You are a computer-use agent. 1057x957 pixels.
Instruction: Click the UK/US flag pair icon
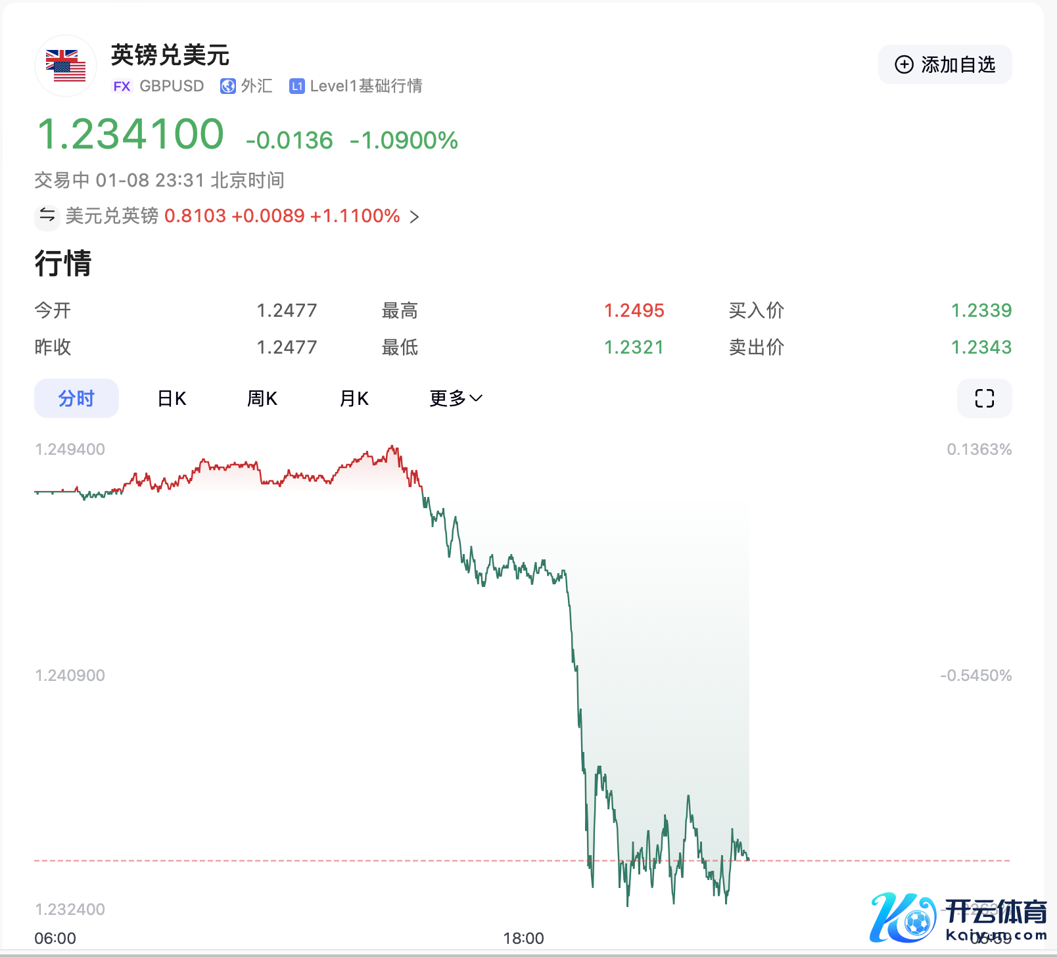[x=66, y=66]
